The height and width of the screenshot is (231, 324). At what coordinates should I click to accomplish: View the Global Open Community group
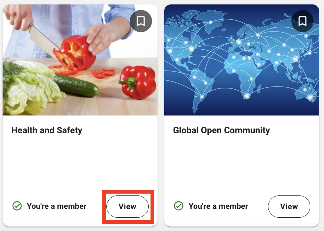(289, 207)
